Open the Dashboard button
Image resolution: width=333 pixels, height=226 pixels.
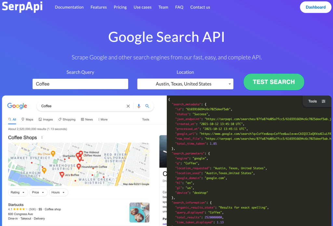[x=315, y=7]
